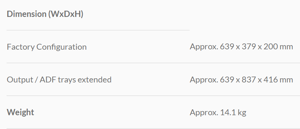
Task: Click the word Approx. in Factory Configuration row
Action: pyautogui.click(x=204, y=47)
